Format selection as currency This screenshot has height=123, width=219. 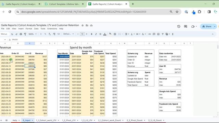(x=41, y=34)
